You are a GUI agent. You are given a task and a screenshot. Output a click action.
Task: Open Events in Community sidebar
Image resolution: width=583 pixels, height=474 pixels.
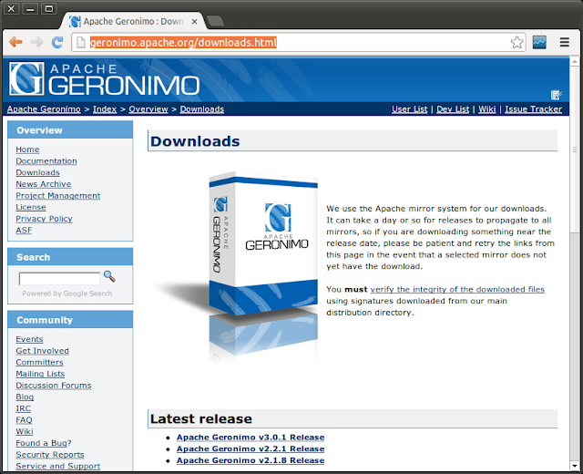point(29,339)
